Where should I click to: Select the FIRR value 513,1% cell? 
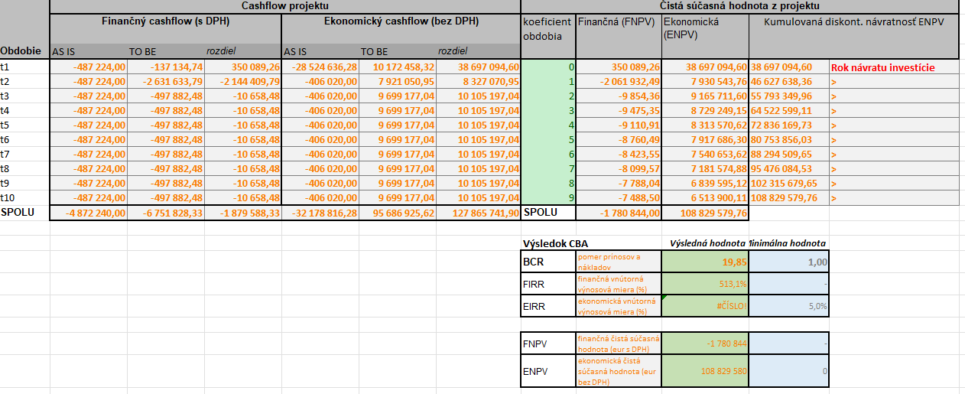705,284
